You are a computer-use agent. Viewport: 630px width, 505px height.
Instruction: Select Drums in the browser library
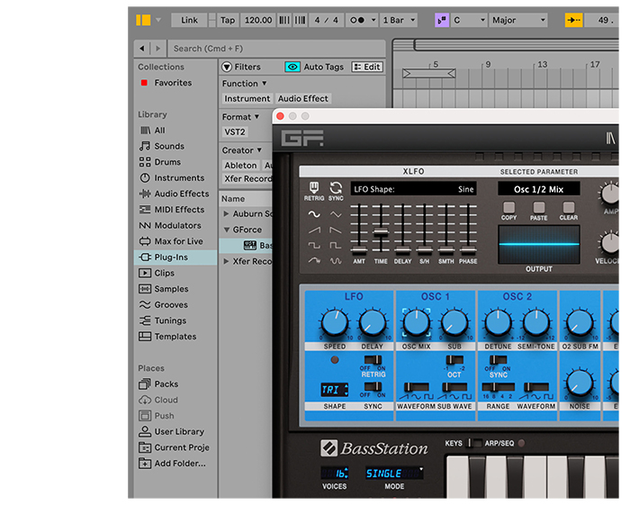167,162
